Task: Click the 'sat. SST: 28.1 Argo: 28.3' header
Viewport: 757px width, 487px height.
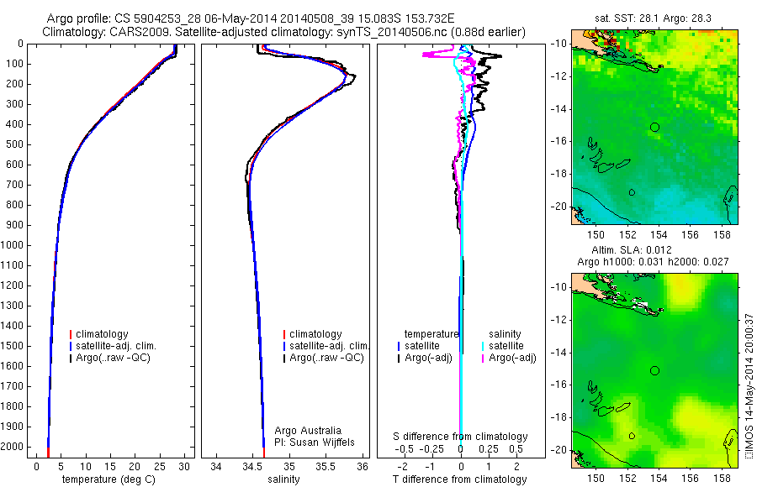Action: [653, 18]
